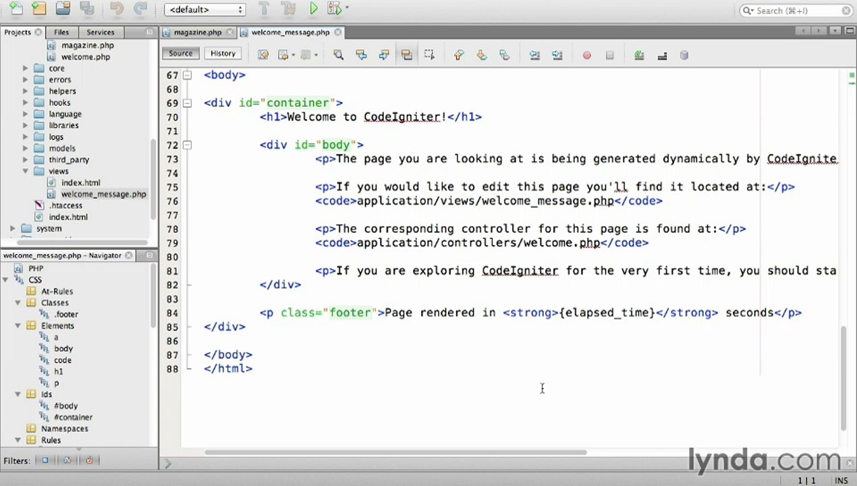This screenshot has width=857, height=486.
Task: Click the New Project icon
Action: pyautogui.click(x=39, y=9)
